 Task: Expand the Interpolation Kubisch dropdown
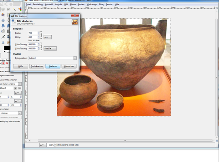(75, 58)
